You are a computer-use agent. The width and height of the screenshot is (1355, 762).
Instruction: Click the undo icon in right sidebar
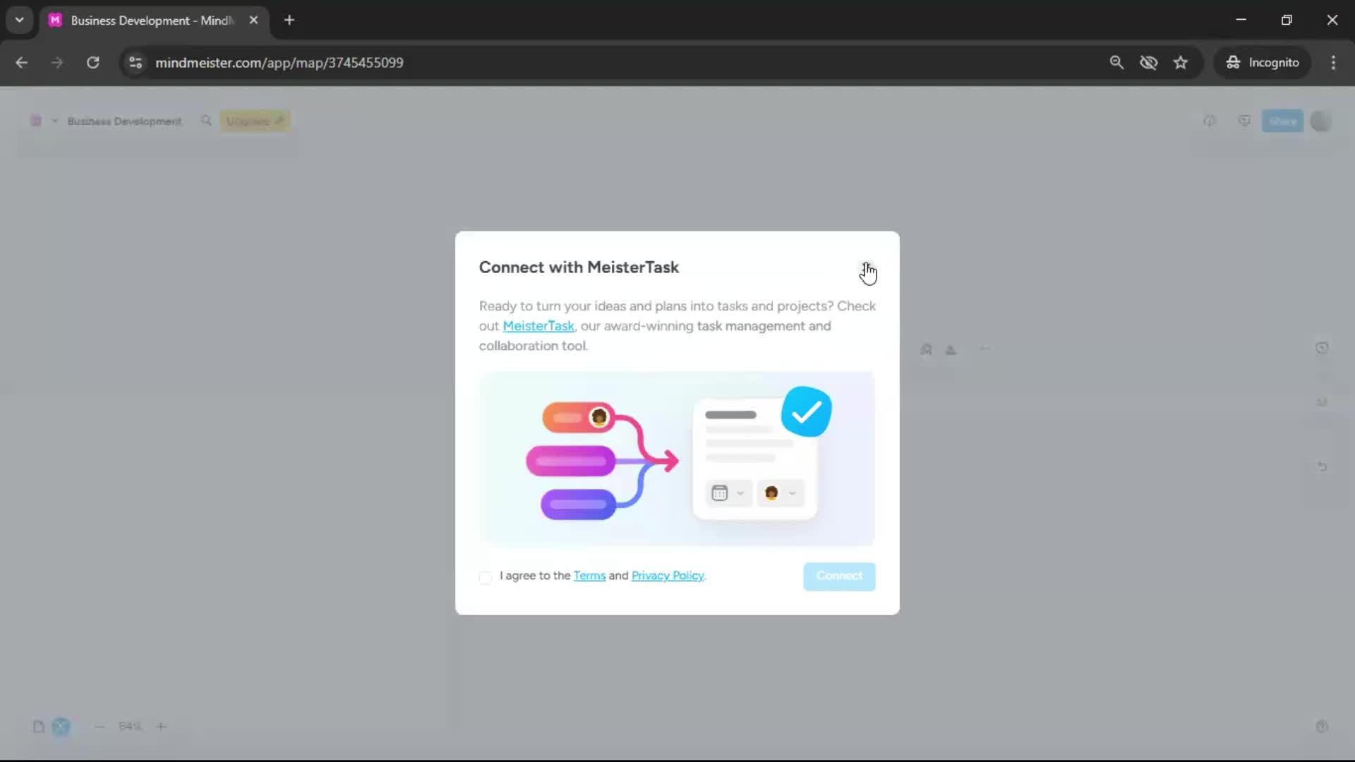[x=1323, y=466]
